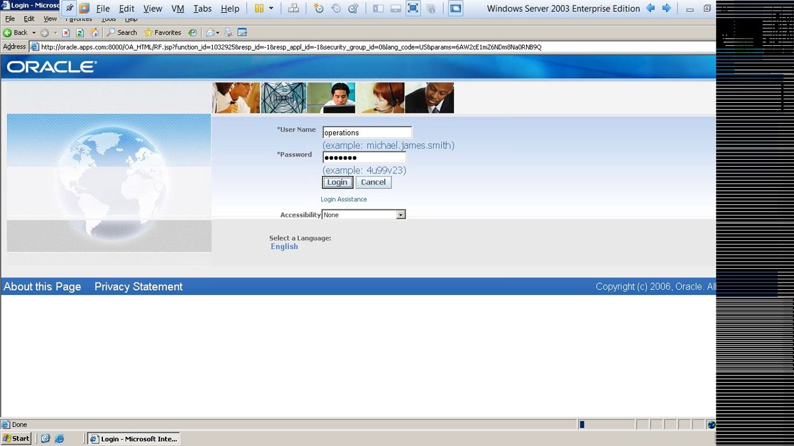Click the Password input field
The width and height of the screenshot is (794, 446).
click(x=364, y=157)
